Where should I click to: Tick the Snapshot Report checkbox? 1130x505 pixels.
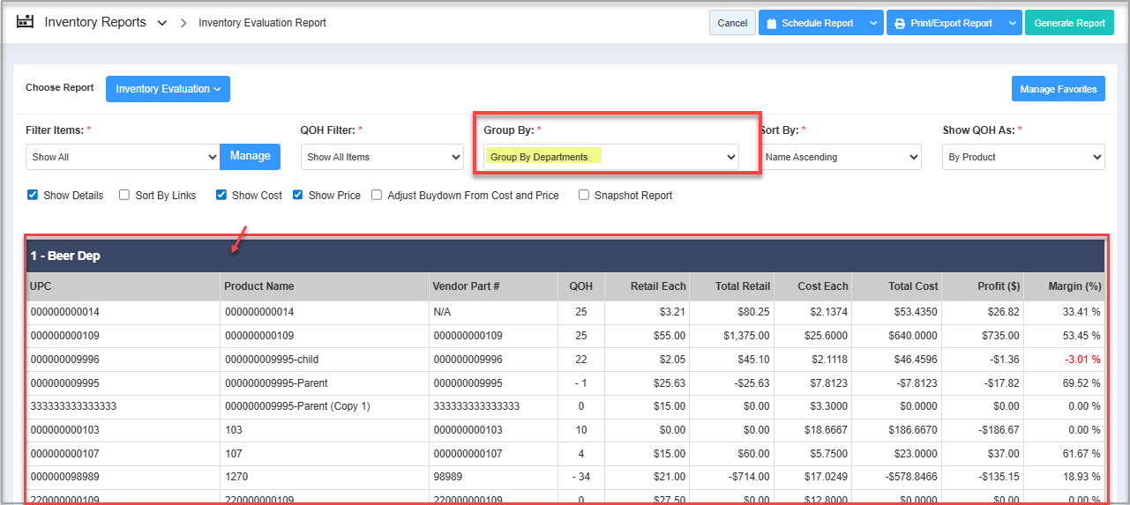click(x=584, y=195)
